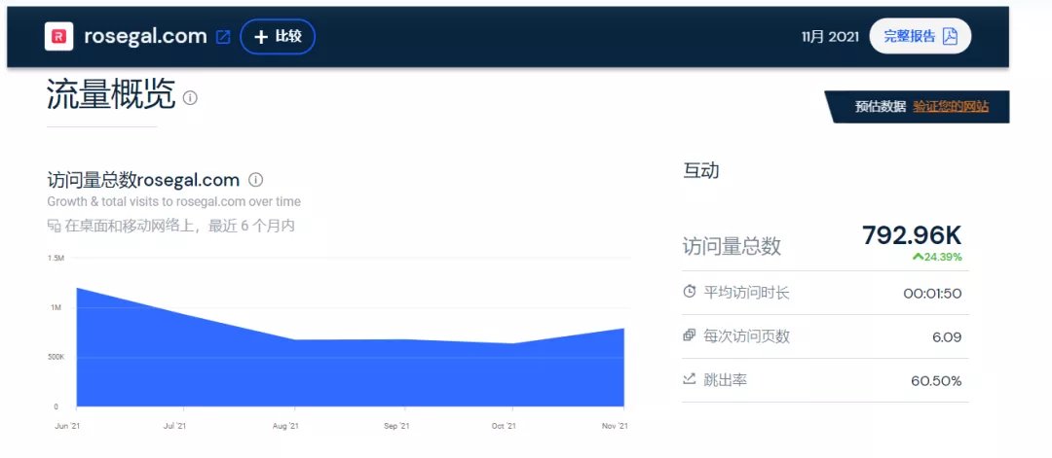The width and height of the screenshot is (1052, 458).
Task: Click the green up arrow by 24.39%
Action: (x=918, y=257)
